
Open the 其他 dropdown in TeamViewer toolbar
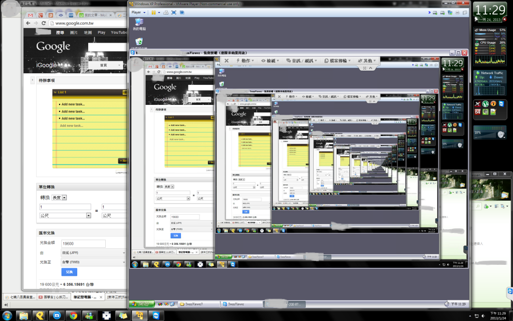coord(367,61)
